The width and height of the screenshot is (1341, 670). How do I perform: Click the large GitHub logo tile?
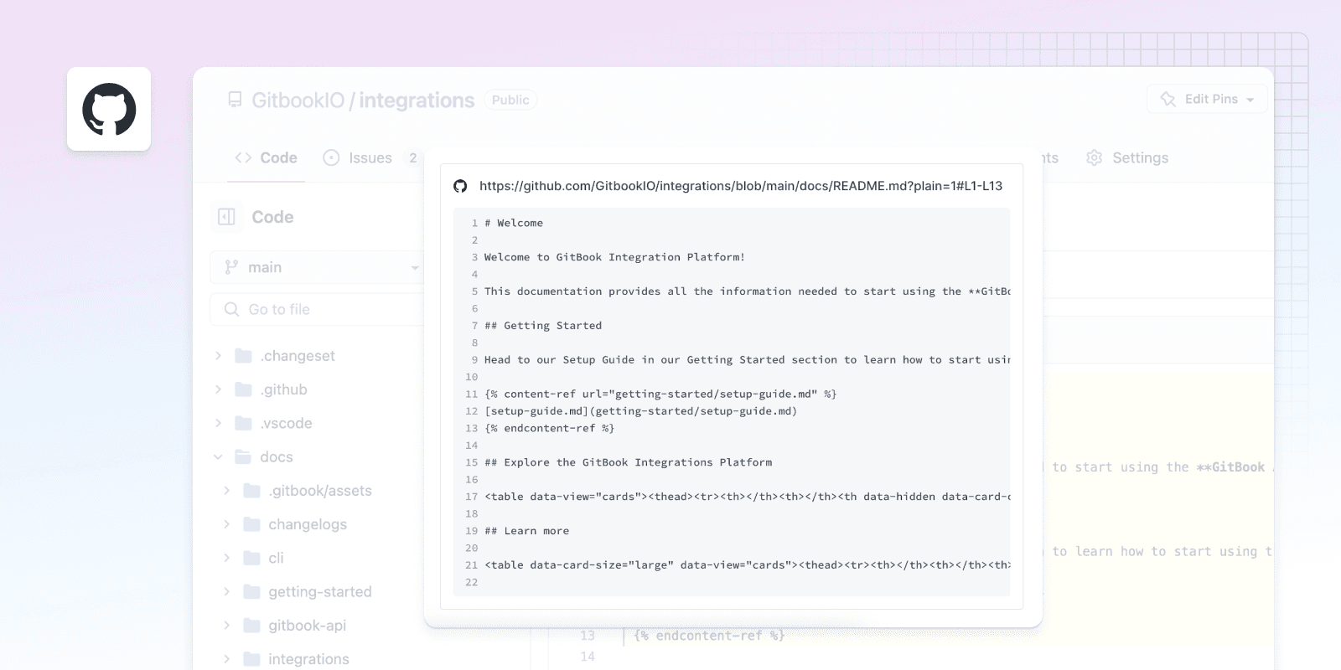coord(109,109)
